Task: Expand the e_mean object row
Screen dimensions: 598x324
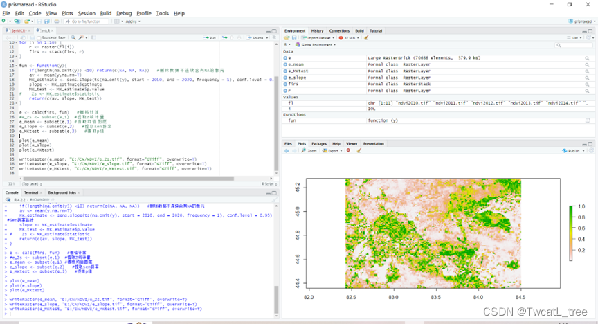Action: point(285,64)
